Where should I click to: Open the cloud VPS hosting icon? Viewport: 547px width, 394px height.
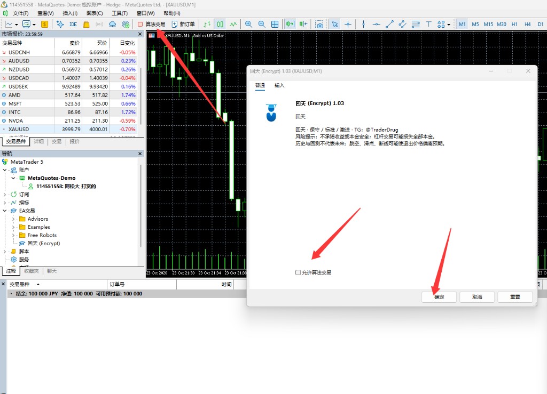[112, 24]
